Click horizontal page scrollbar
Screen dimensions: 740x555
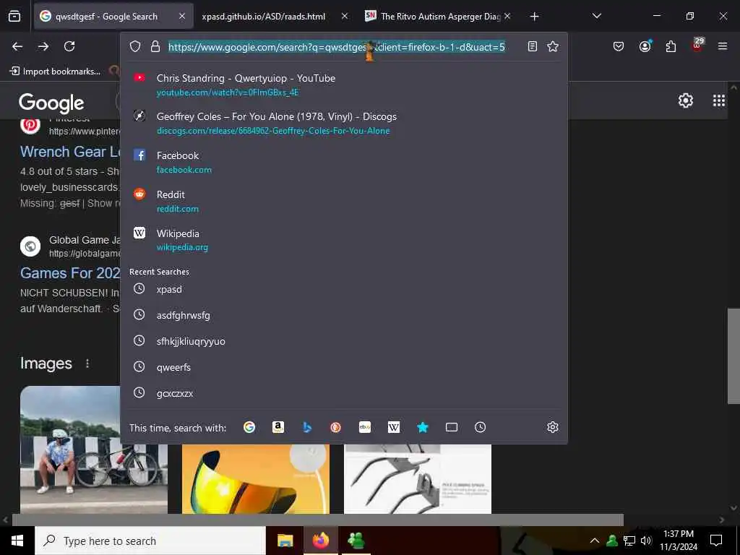(317, 520)
